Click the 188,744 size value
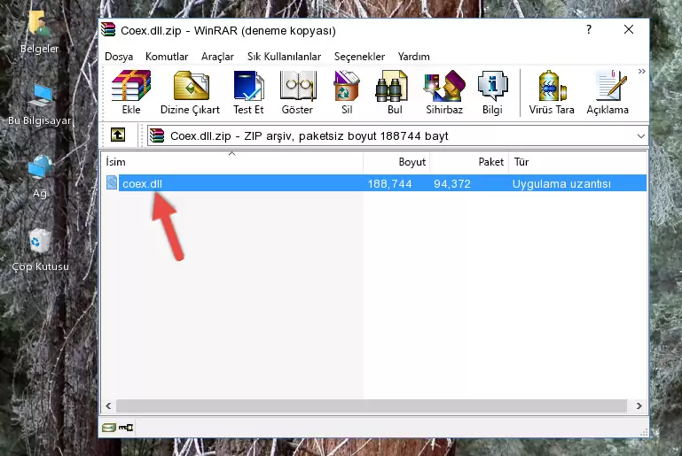Image resolution: width=682 pixels, height=456 pixels. pyautogui.click(x=389, y=183)
